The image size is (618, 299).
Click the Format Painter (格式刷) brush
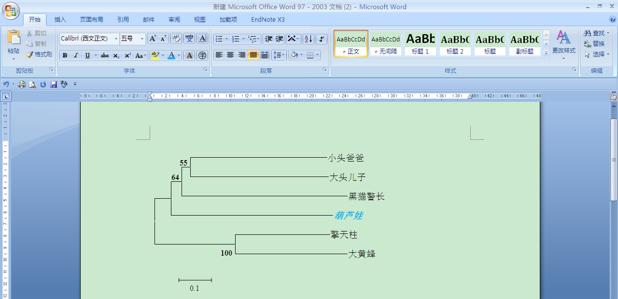39,54
